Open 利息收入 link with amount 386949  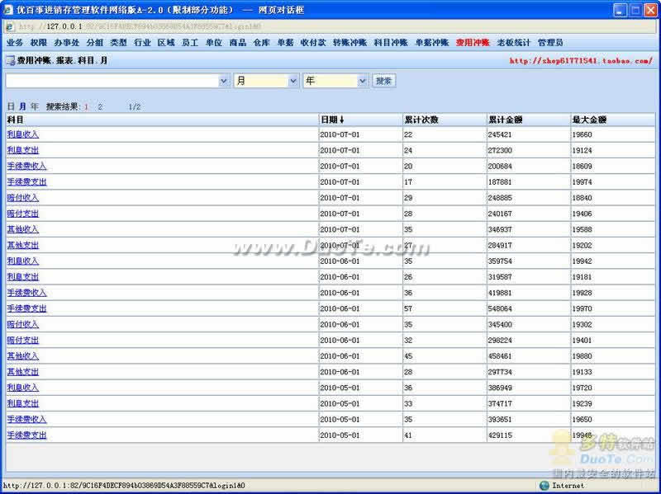tap(23, 388)
